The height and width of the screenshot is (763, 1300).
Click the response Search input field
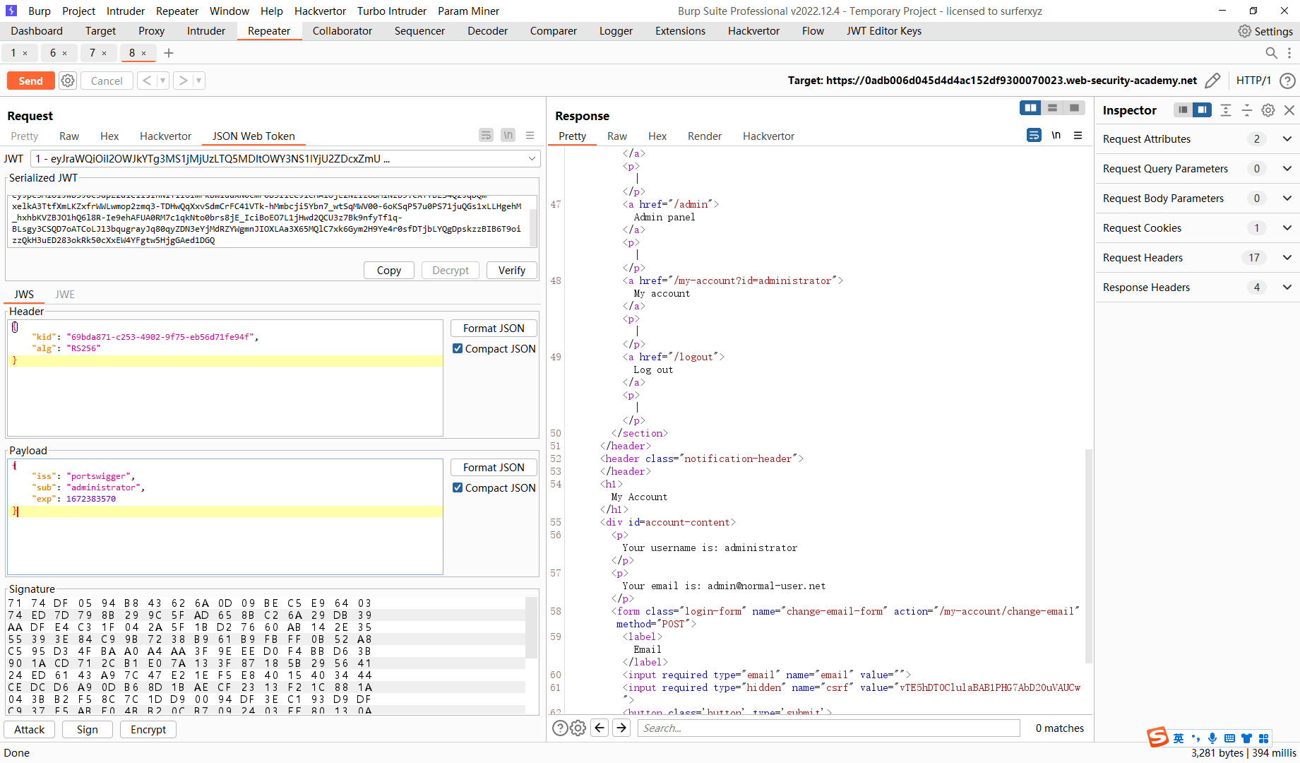click(829, 728)
